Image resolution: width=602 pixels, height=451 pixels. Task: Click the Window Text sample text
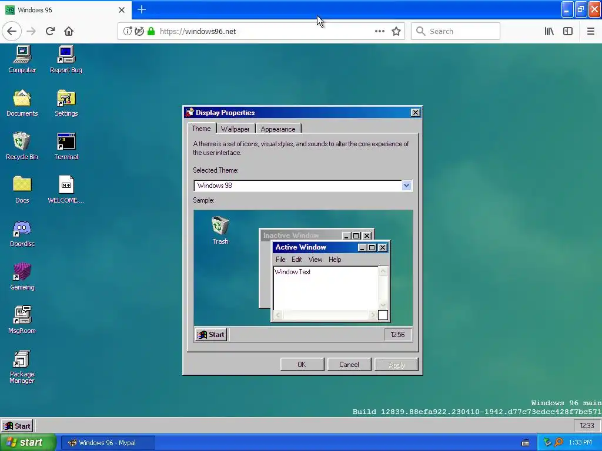(293, 272)
